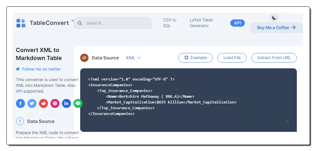This screenshot has width=316, height=151.
Task: Toggle dark mode moon icon
Action: 274,18
